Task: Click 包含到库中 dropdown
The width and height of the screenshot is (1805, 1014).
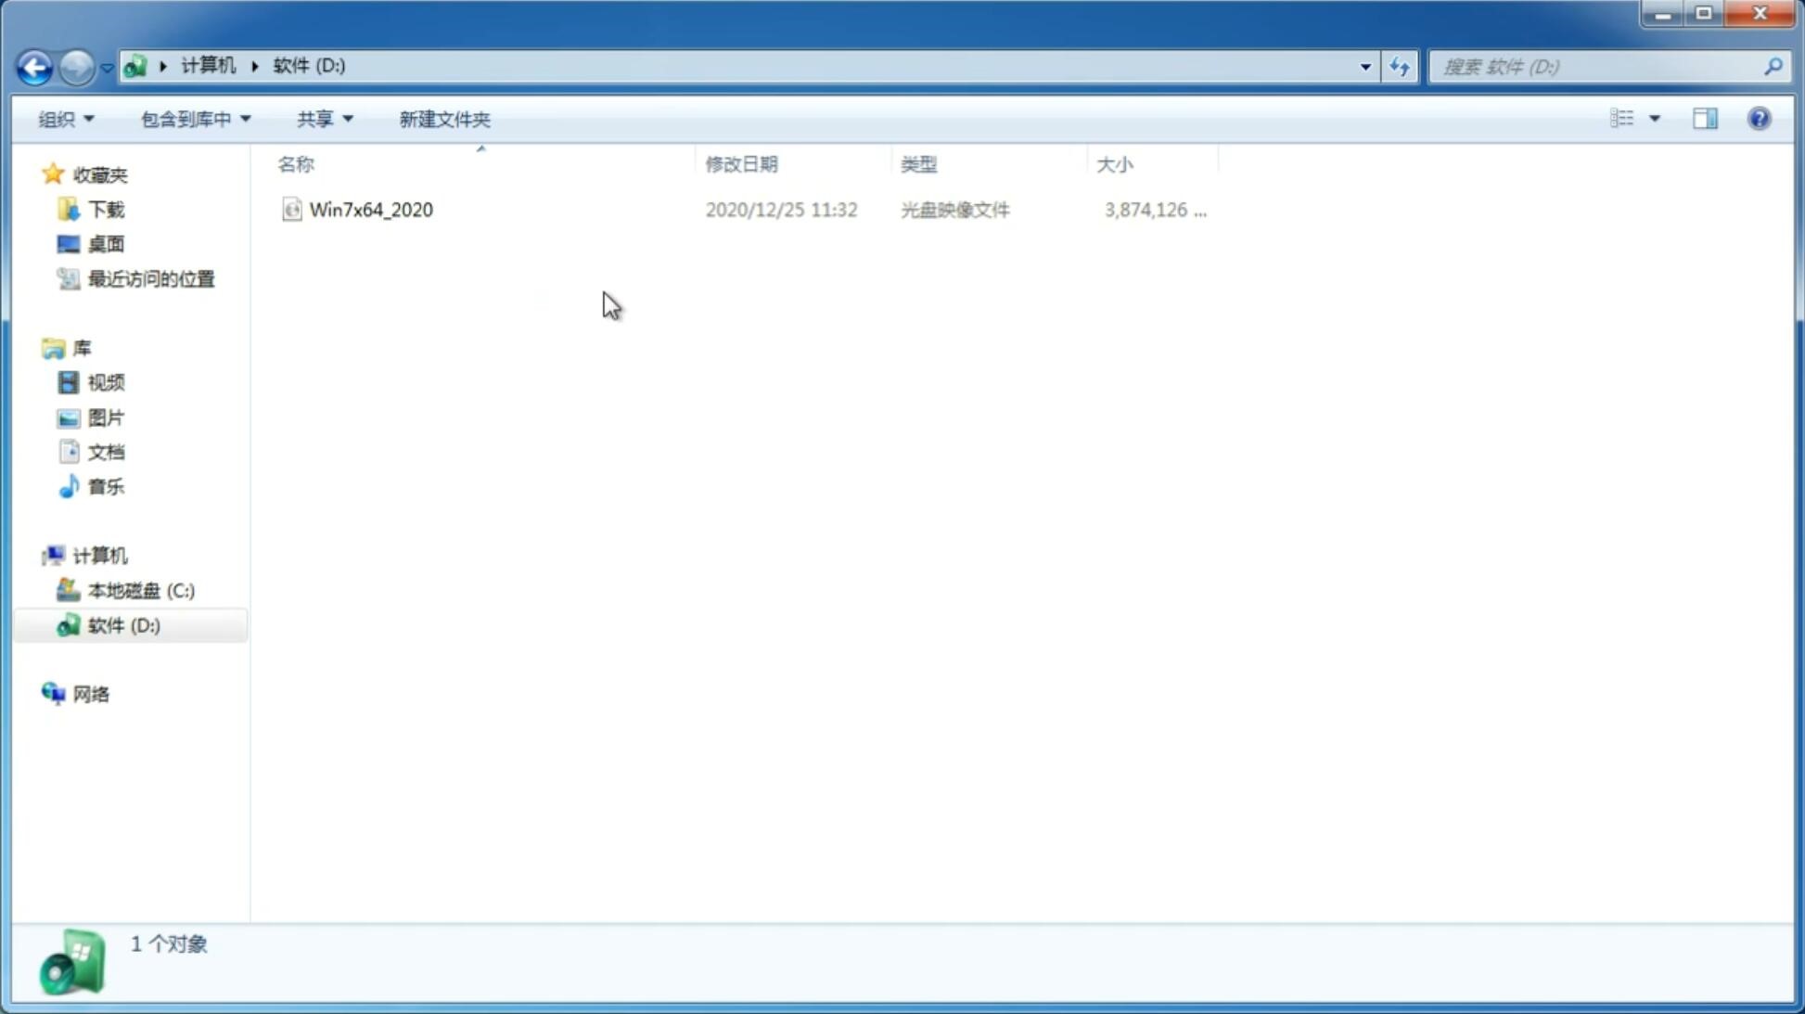Action: click(193, 118)
